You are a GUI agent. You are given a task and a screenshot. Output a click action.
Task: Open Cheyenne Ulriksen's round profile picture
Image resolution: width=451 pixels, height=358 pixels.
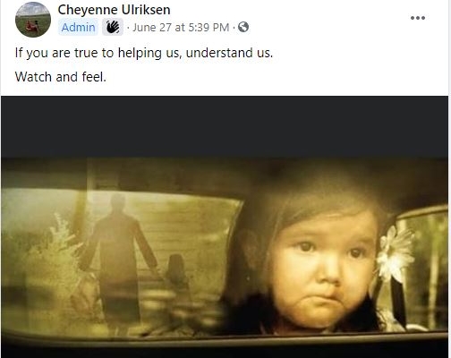33,20
